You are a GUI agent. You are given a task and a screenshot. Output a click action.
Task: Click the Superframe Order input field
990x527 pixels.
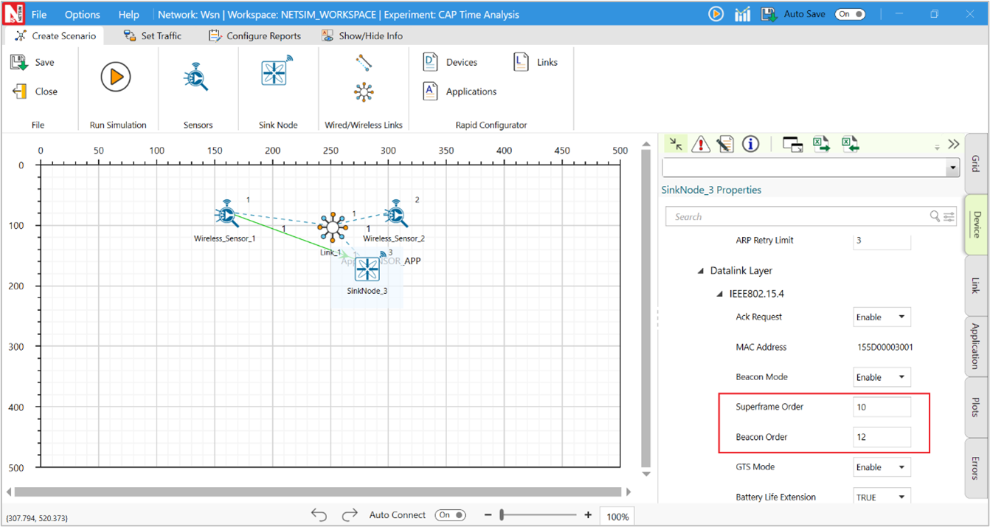[x=882, y=407]
